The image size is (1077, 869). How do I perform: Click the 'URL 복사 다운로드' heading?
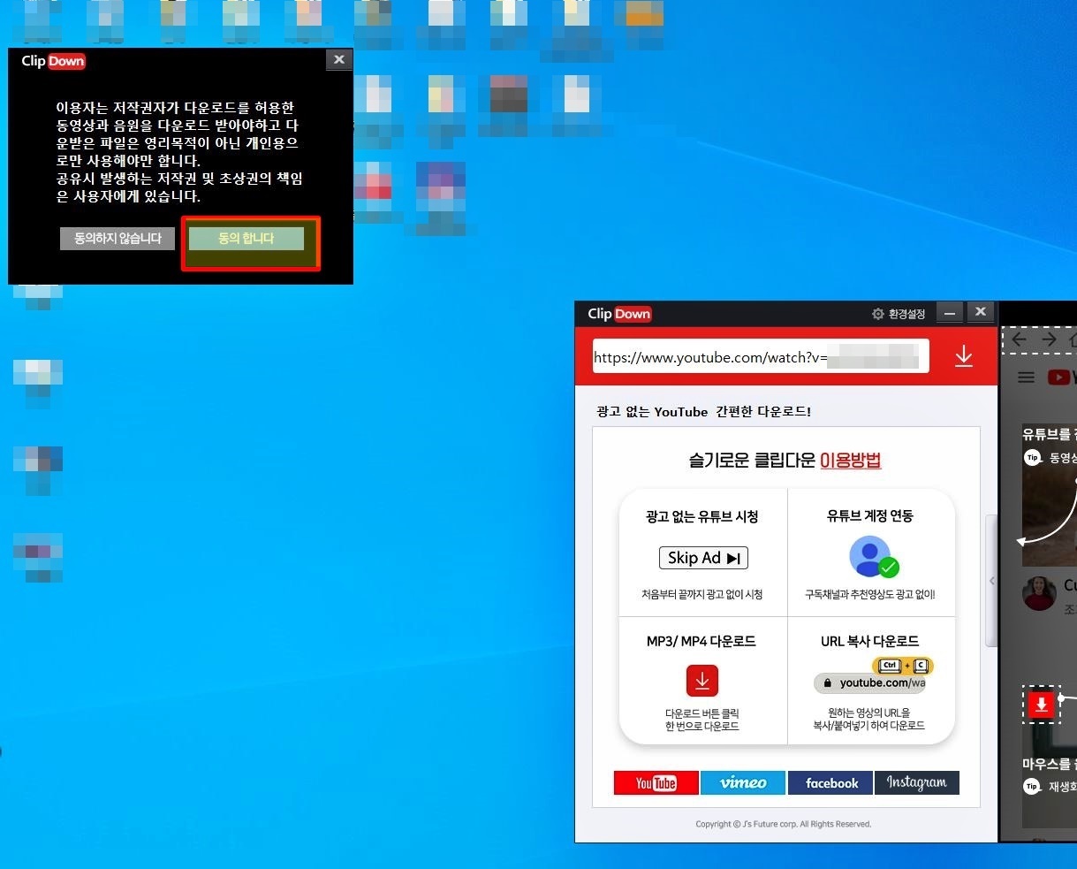[x=870, y=642]
